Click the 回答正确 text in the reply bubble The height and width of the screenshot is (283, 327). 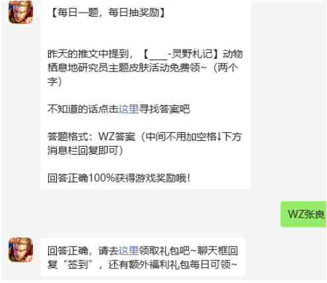coord(68,251)
